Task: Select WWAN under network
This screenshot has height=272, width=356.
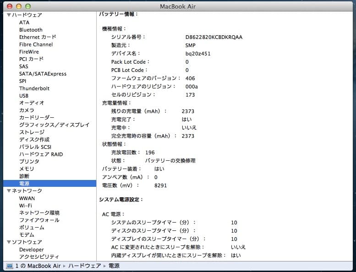Action: coord(27,198)
